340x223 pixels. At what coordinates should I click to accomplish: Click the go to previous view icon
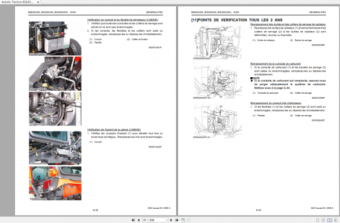[183, 220]
